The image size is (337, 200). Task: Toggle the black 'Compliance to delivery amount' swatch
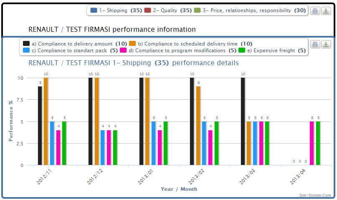click(26, 43)
